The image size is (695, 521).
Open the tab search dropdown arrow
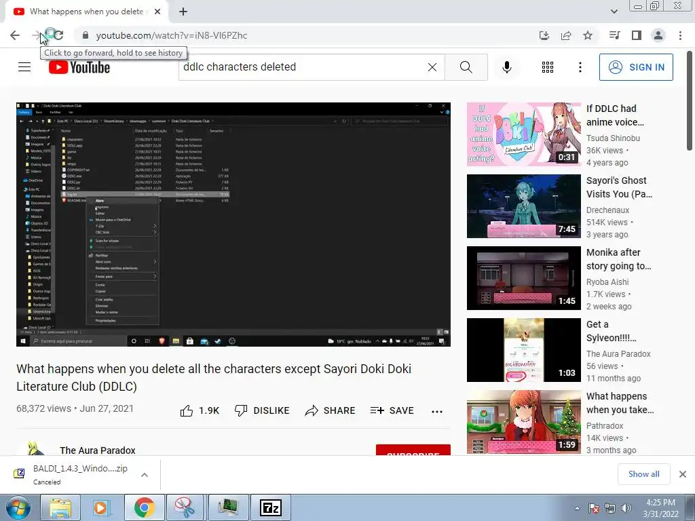click(614, 12)
